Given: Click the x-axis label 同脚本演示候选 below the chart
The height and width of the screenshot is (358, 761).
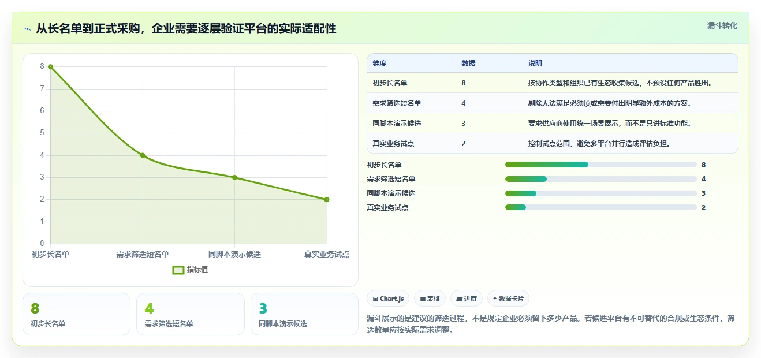Looking at the screenshot, I should tap(234, 255).
